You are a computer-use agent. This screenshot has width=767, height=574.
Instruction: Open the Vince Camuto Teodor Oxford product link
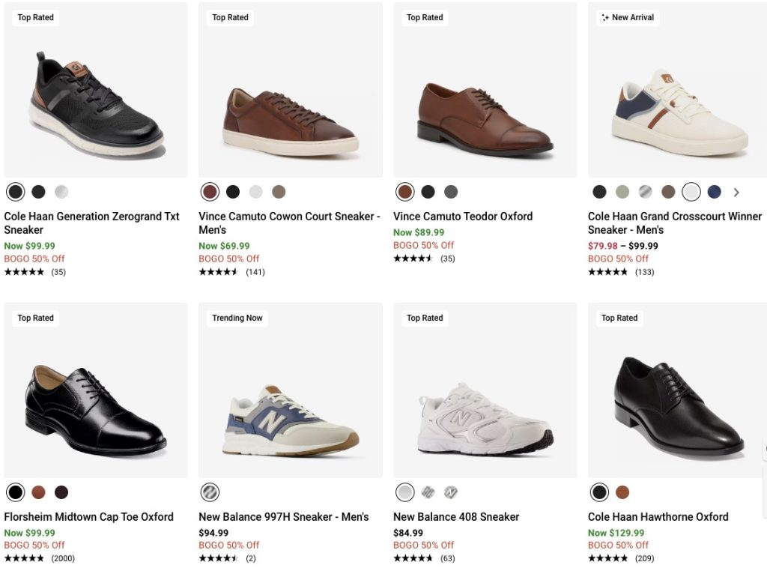click(x=463, y=217)
